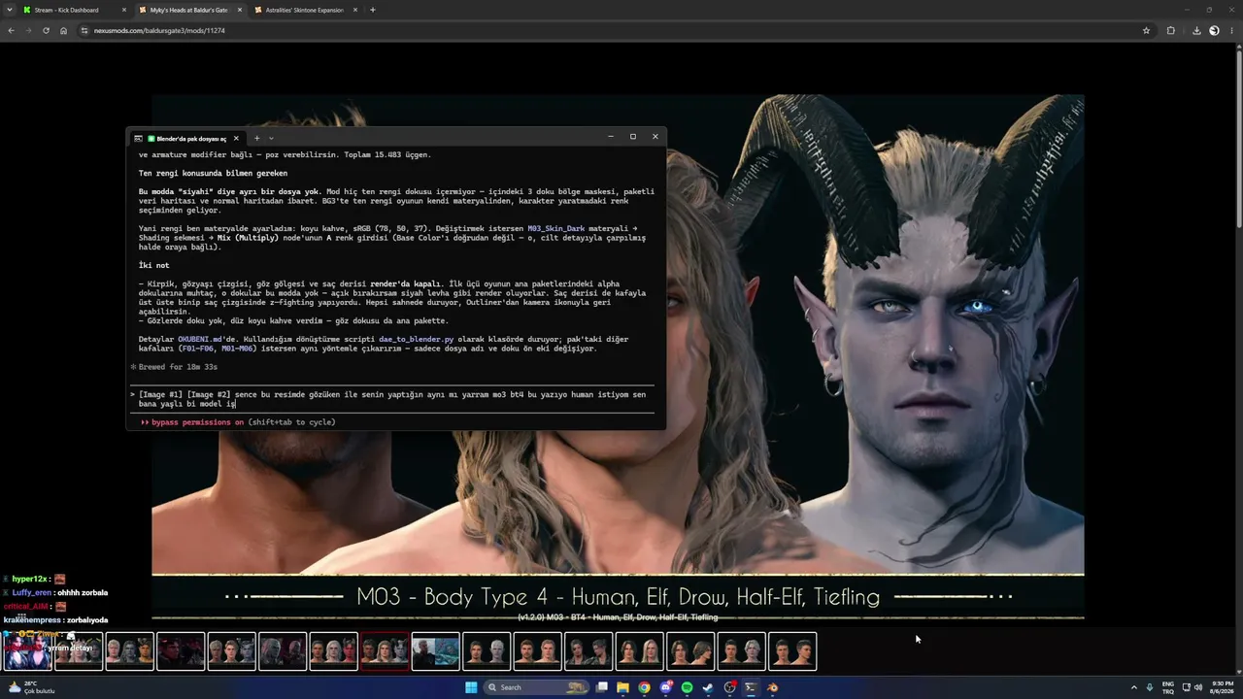The width and height of the screenshot is (1243, 699).
Task: Click the 'İki not' heading in terminal
Action: click(x=153, y=265)
